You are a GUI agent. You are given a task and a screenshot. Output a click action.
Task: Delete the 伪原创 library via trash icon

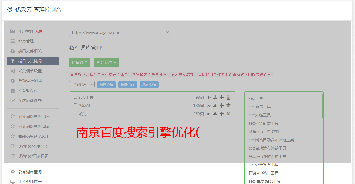point(229,106)
